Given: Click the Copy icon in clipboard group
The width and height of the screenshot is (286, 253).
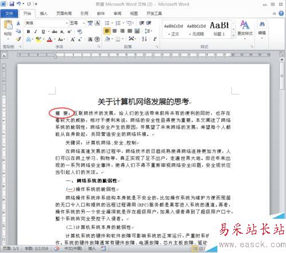Looking at the screenshot, I should click(18, 31).
